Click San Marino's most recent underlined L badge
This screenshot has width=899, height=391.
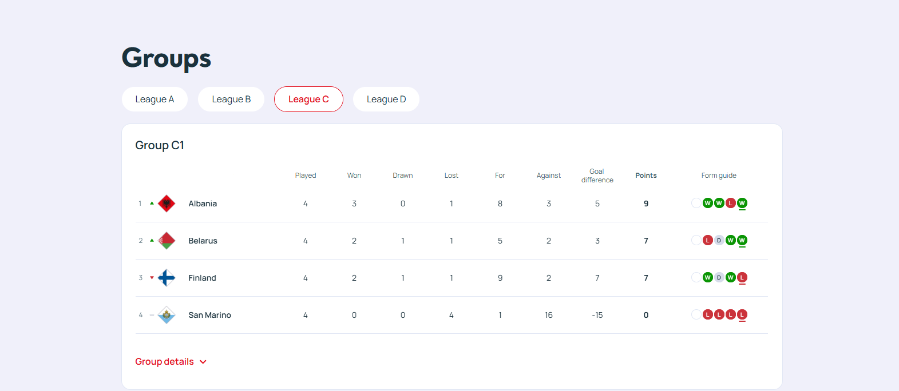tap(742, 314)
